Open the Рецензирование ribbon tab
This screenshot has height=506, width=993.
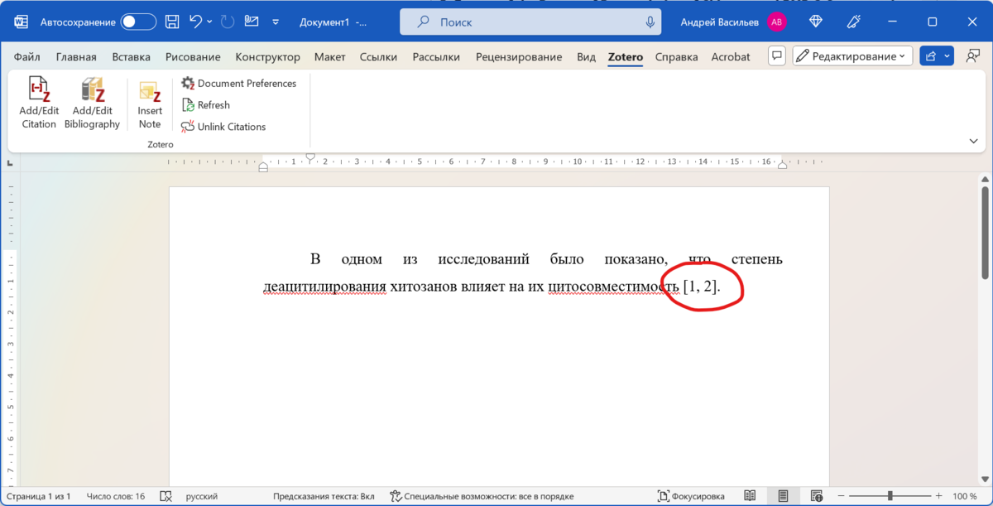pyautogui.click(x=519, y=57)
